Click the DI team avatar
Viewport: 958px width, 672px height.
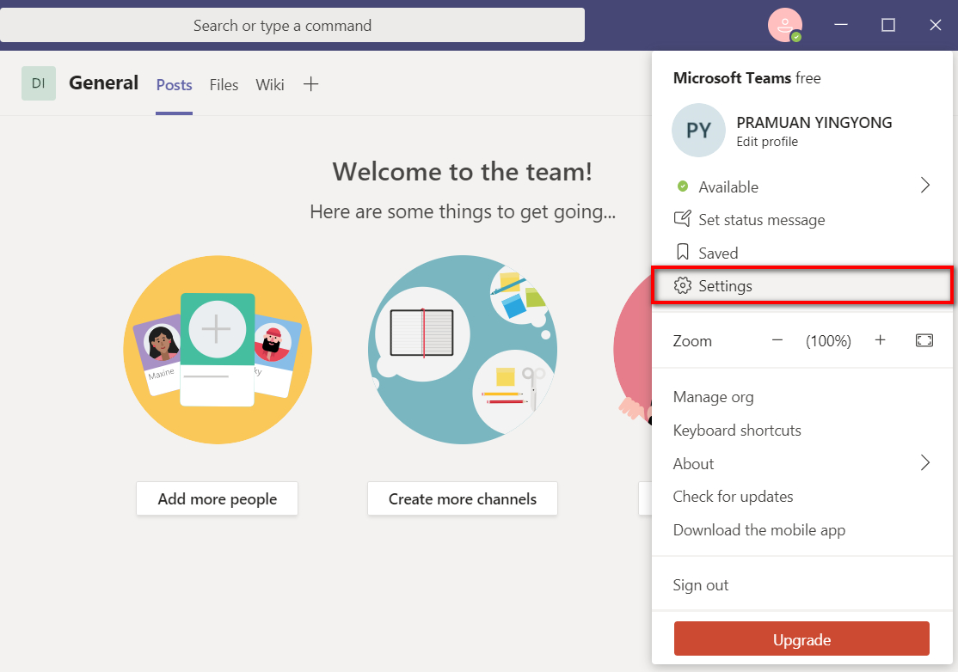(x=39, y=83)
